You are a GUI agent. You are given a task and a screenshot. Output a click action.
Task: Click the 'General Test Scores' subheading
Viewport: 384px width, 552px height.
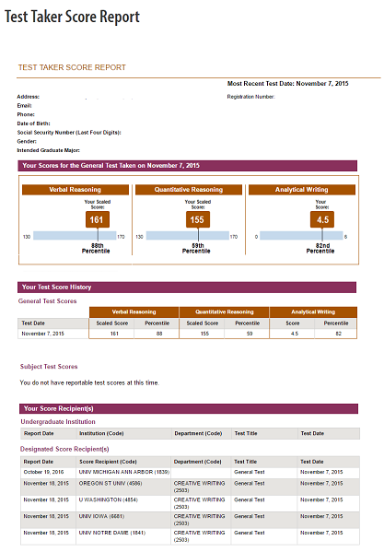pos(47,301)
